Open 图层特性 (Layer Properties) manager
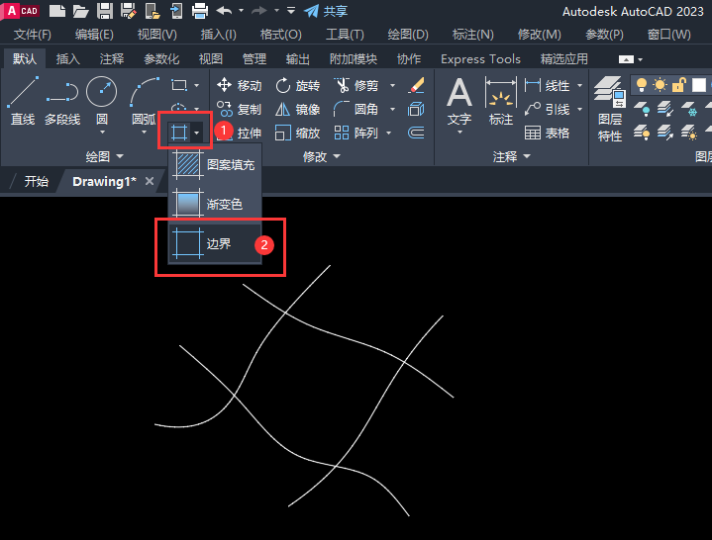This screenshot has width=712, height=540. pyautogui.click(x=610, y=109)
